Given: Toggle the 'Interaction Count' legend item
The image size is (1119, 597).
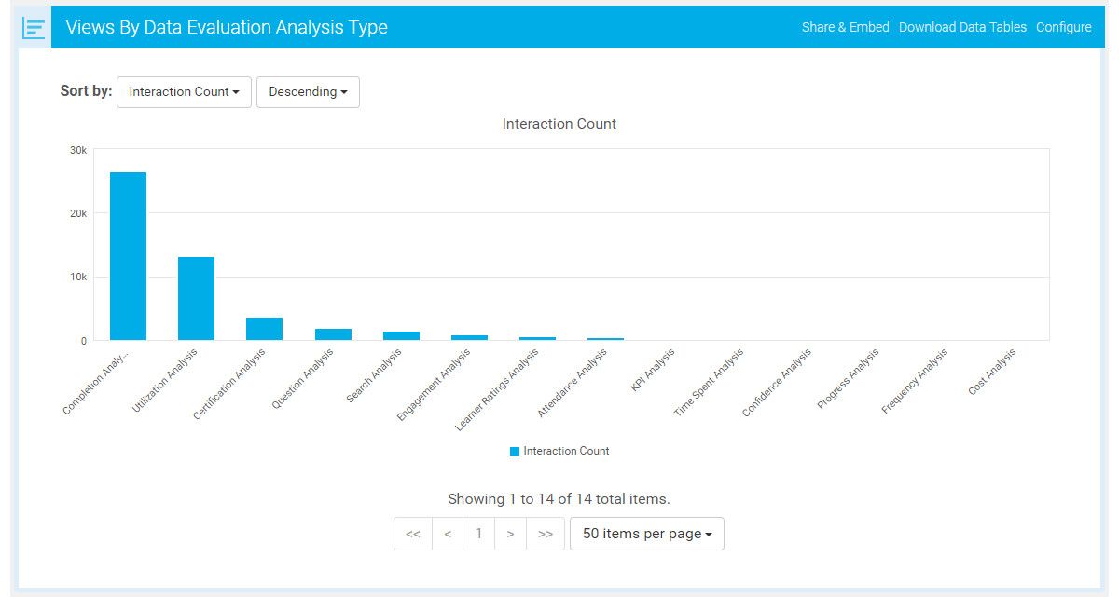Looking at the screenshot, I should pyautogui.click(x=559, y=451).
